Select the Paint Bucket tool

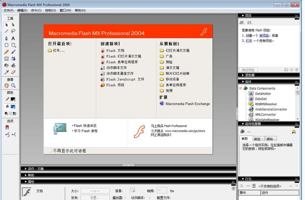[13, 65]
